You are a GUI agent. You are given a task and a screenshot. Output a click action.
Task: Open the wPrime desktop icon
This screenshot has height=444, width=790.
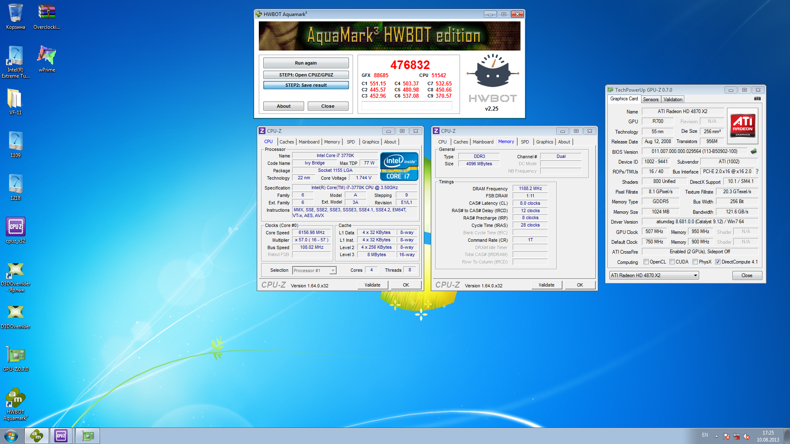coord(47,59)
